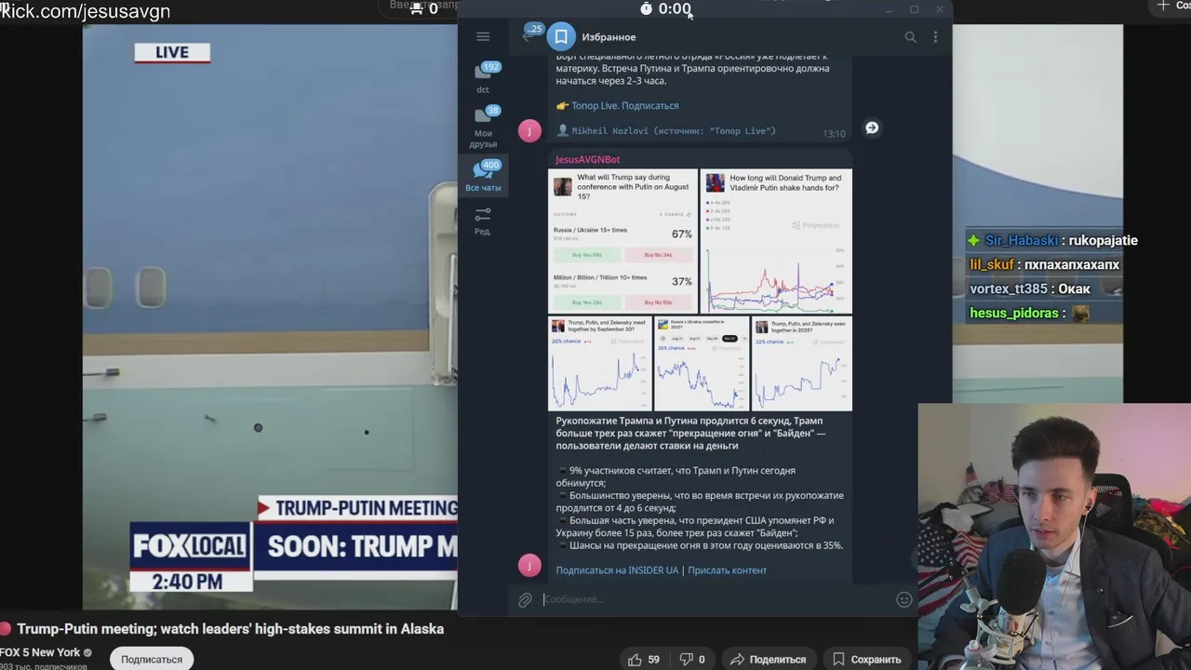Close the Telegram window

pyautogui.click(x=939, y=9)
